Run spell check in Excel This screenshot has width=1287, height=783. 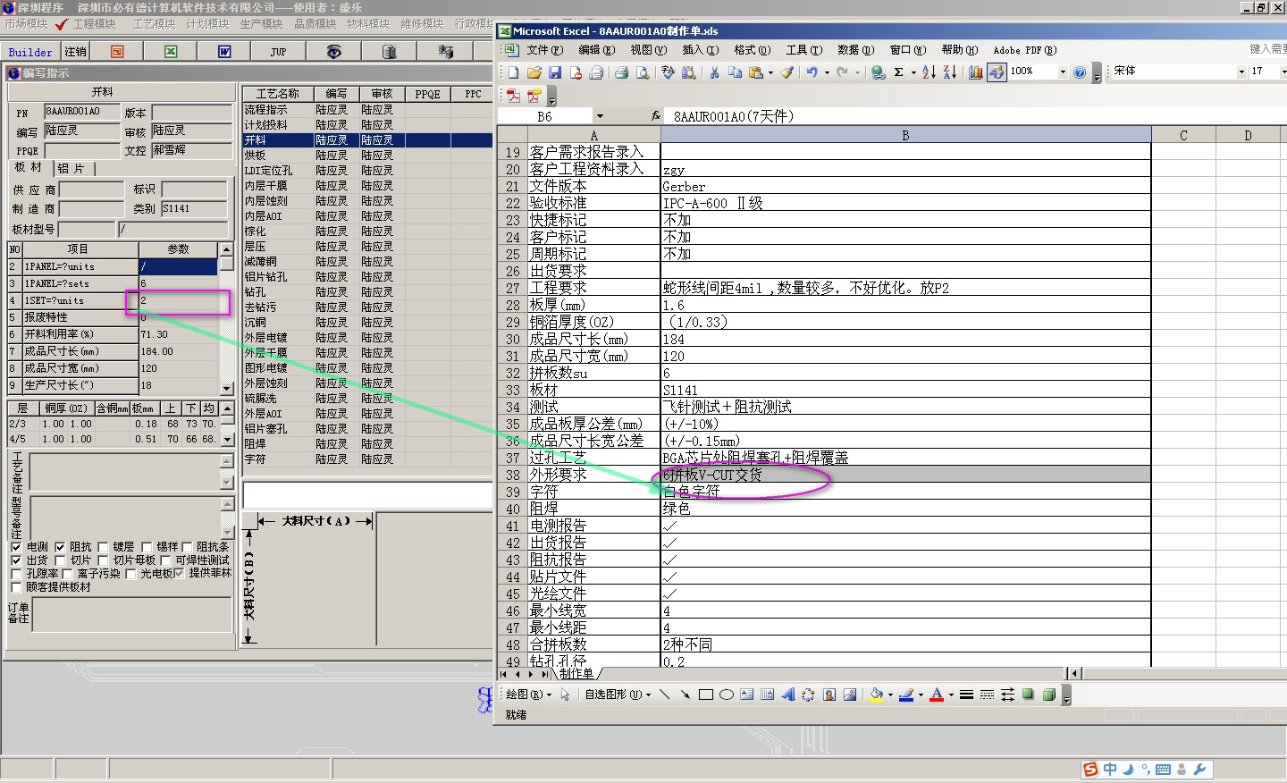pyautogui.click(x=668, y=72)
